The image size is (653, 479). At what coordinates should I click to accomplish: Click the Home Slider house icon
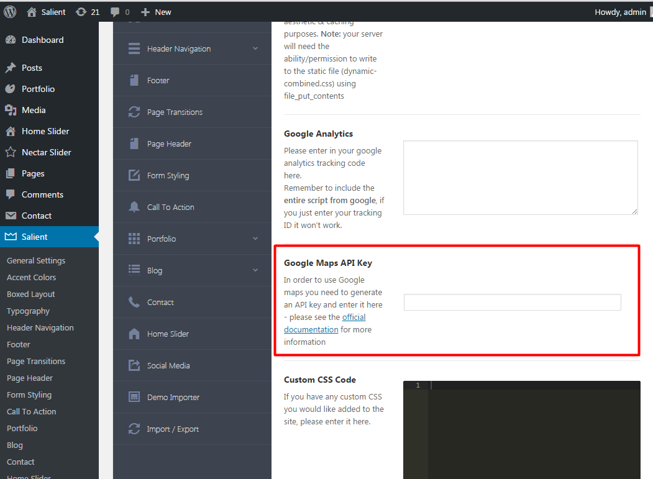(133, 334)
